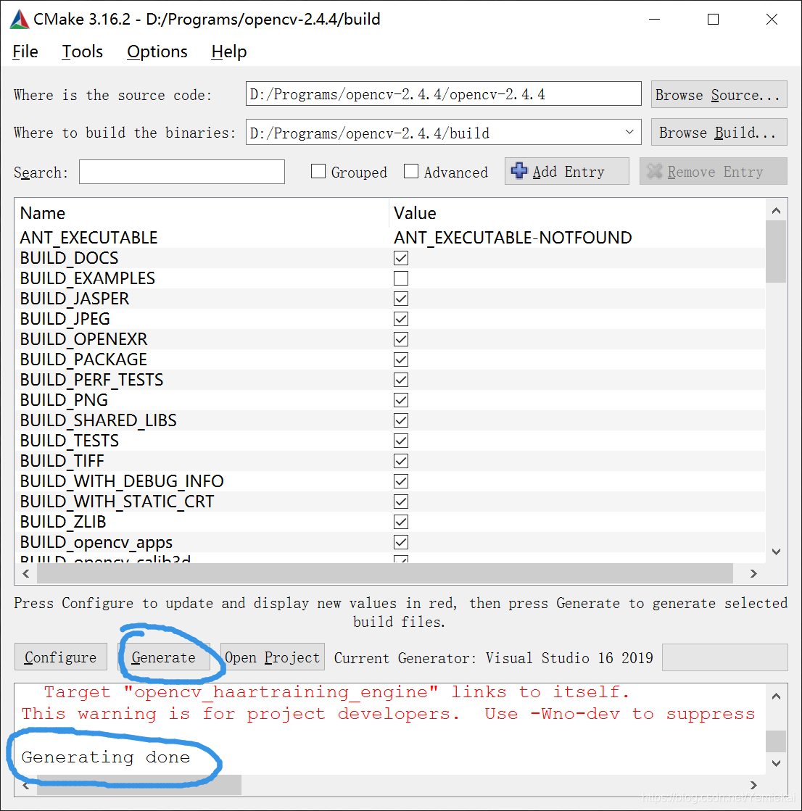
Task: Click the Open Project button
Action: pos(272,657)
